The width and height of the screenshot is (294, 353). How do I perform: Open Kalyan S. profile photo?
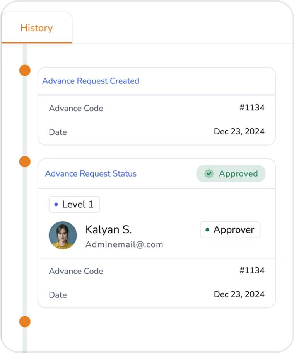tap(63, 235)
